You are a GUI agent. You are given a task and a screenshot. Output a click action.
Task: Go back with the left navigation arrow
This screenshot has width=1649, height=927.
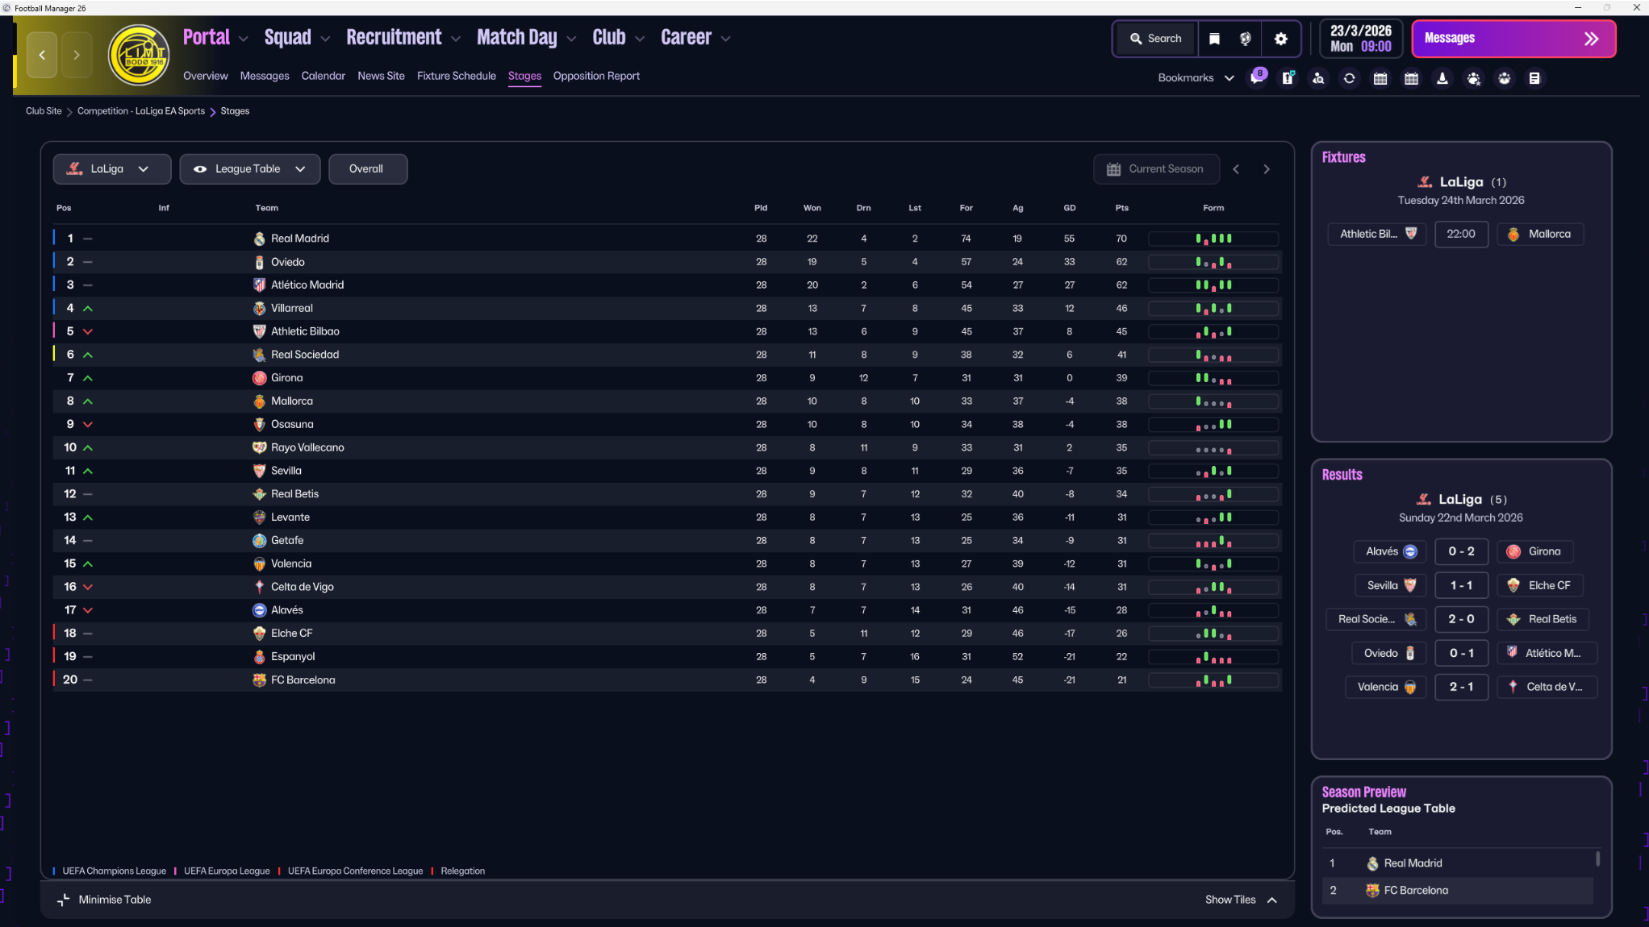[x=43, y=55]
